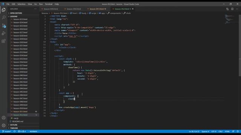The image size is (241, 135).
Task: Click the Open Changes icon in editor toolbar
Action: click(x=227, y=9)
